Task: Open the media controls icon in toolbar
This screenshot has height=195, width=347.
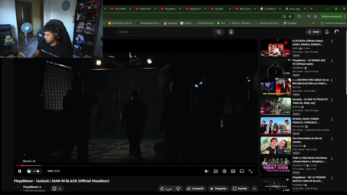Action: [x=309, y=16]
